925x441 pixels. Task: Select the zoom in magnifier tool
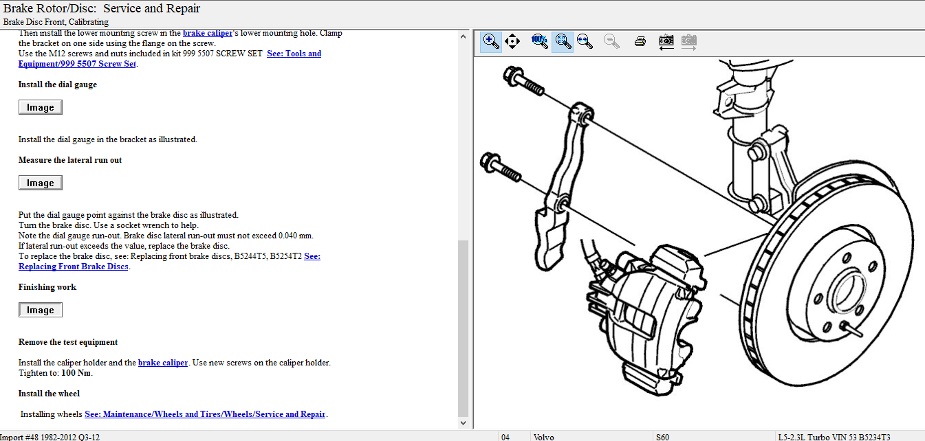490,41
